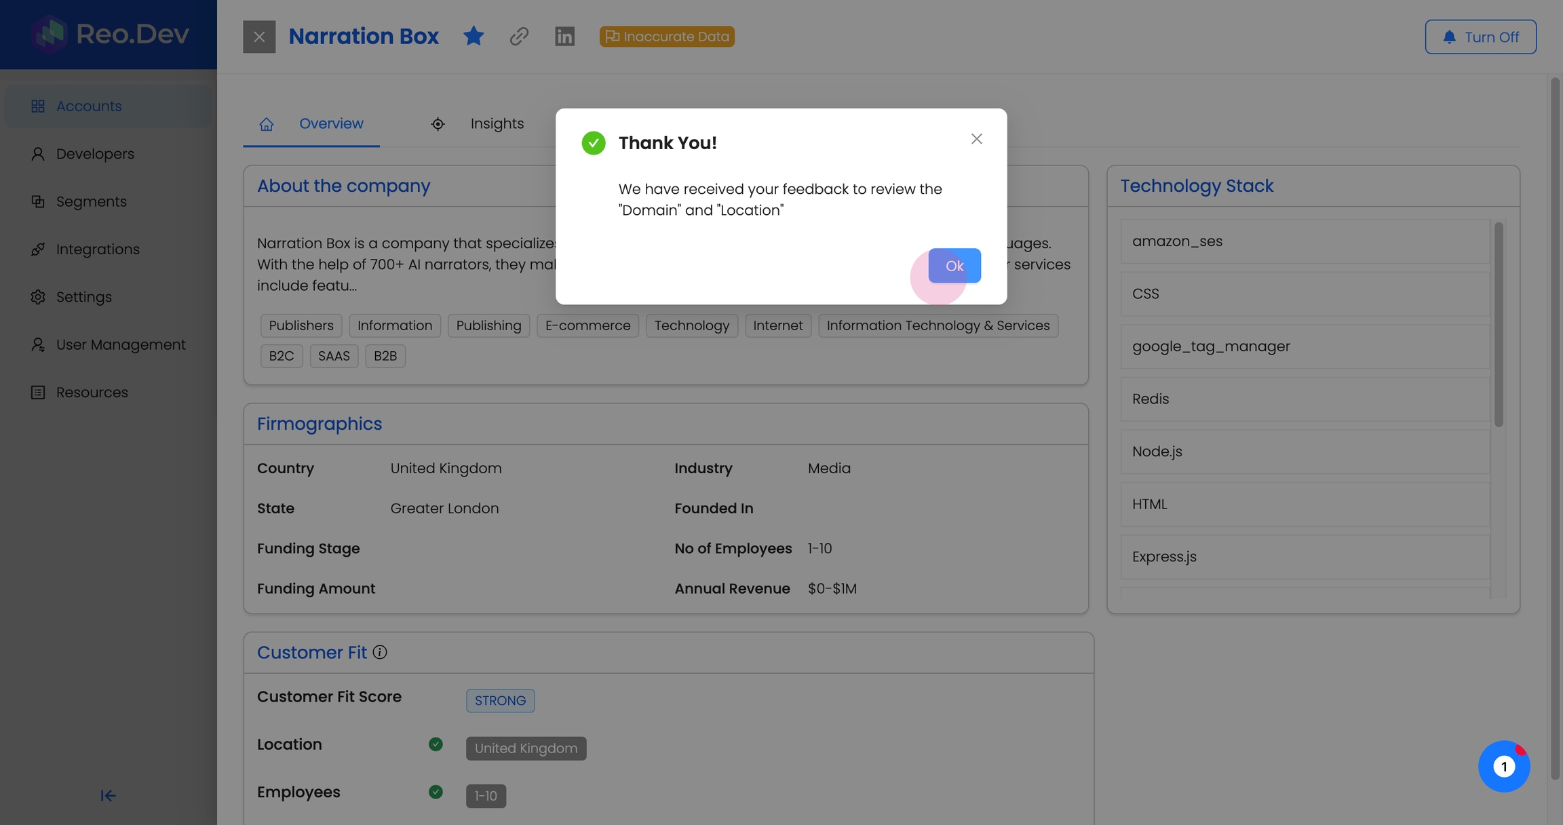Close the Narration Box account panel

pos(259,37)
